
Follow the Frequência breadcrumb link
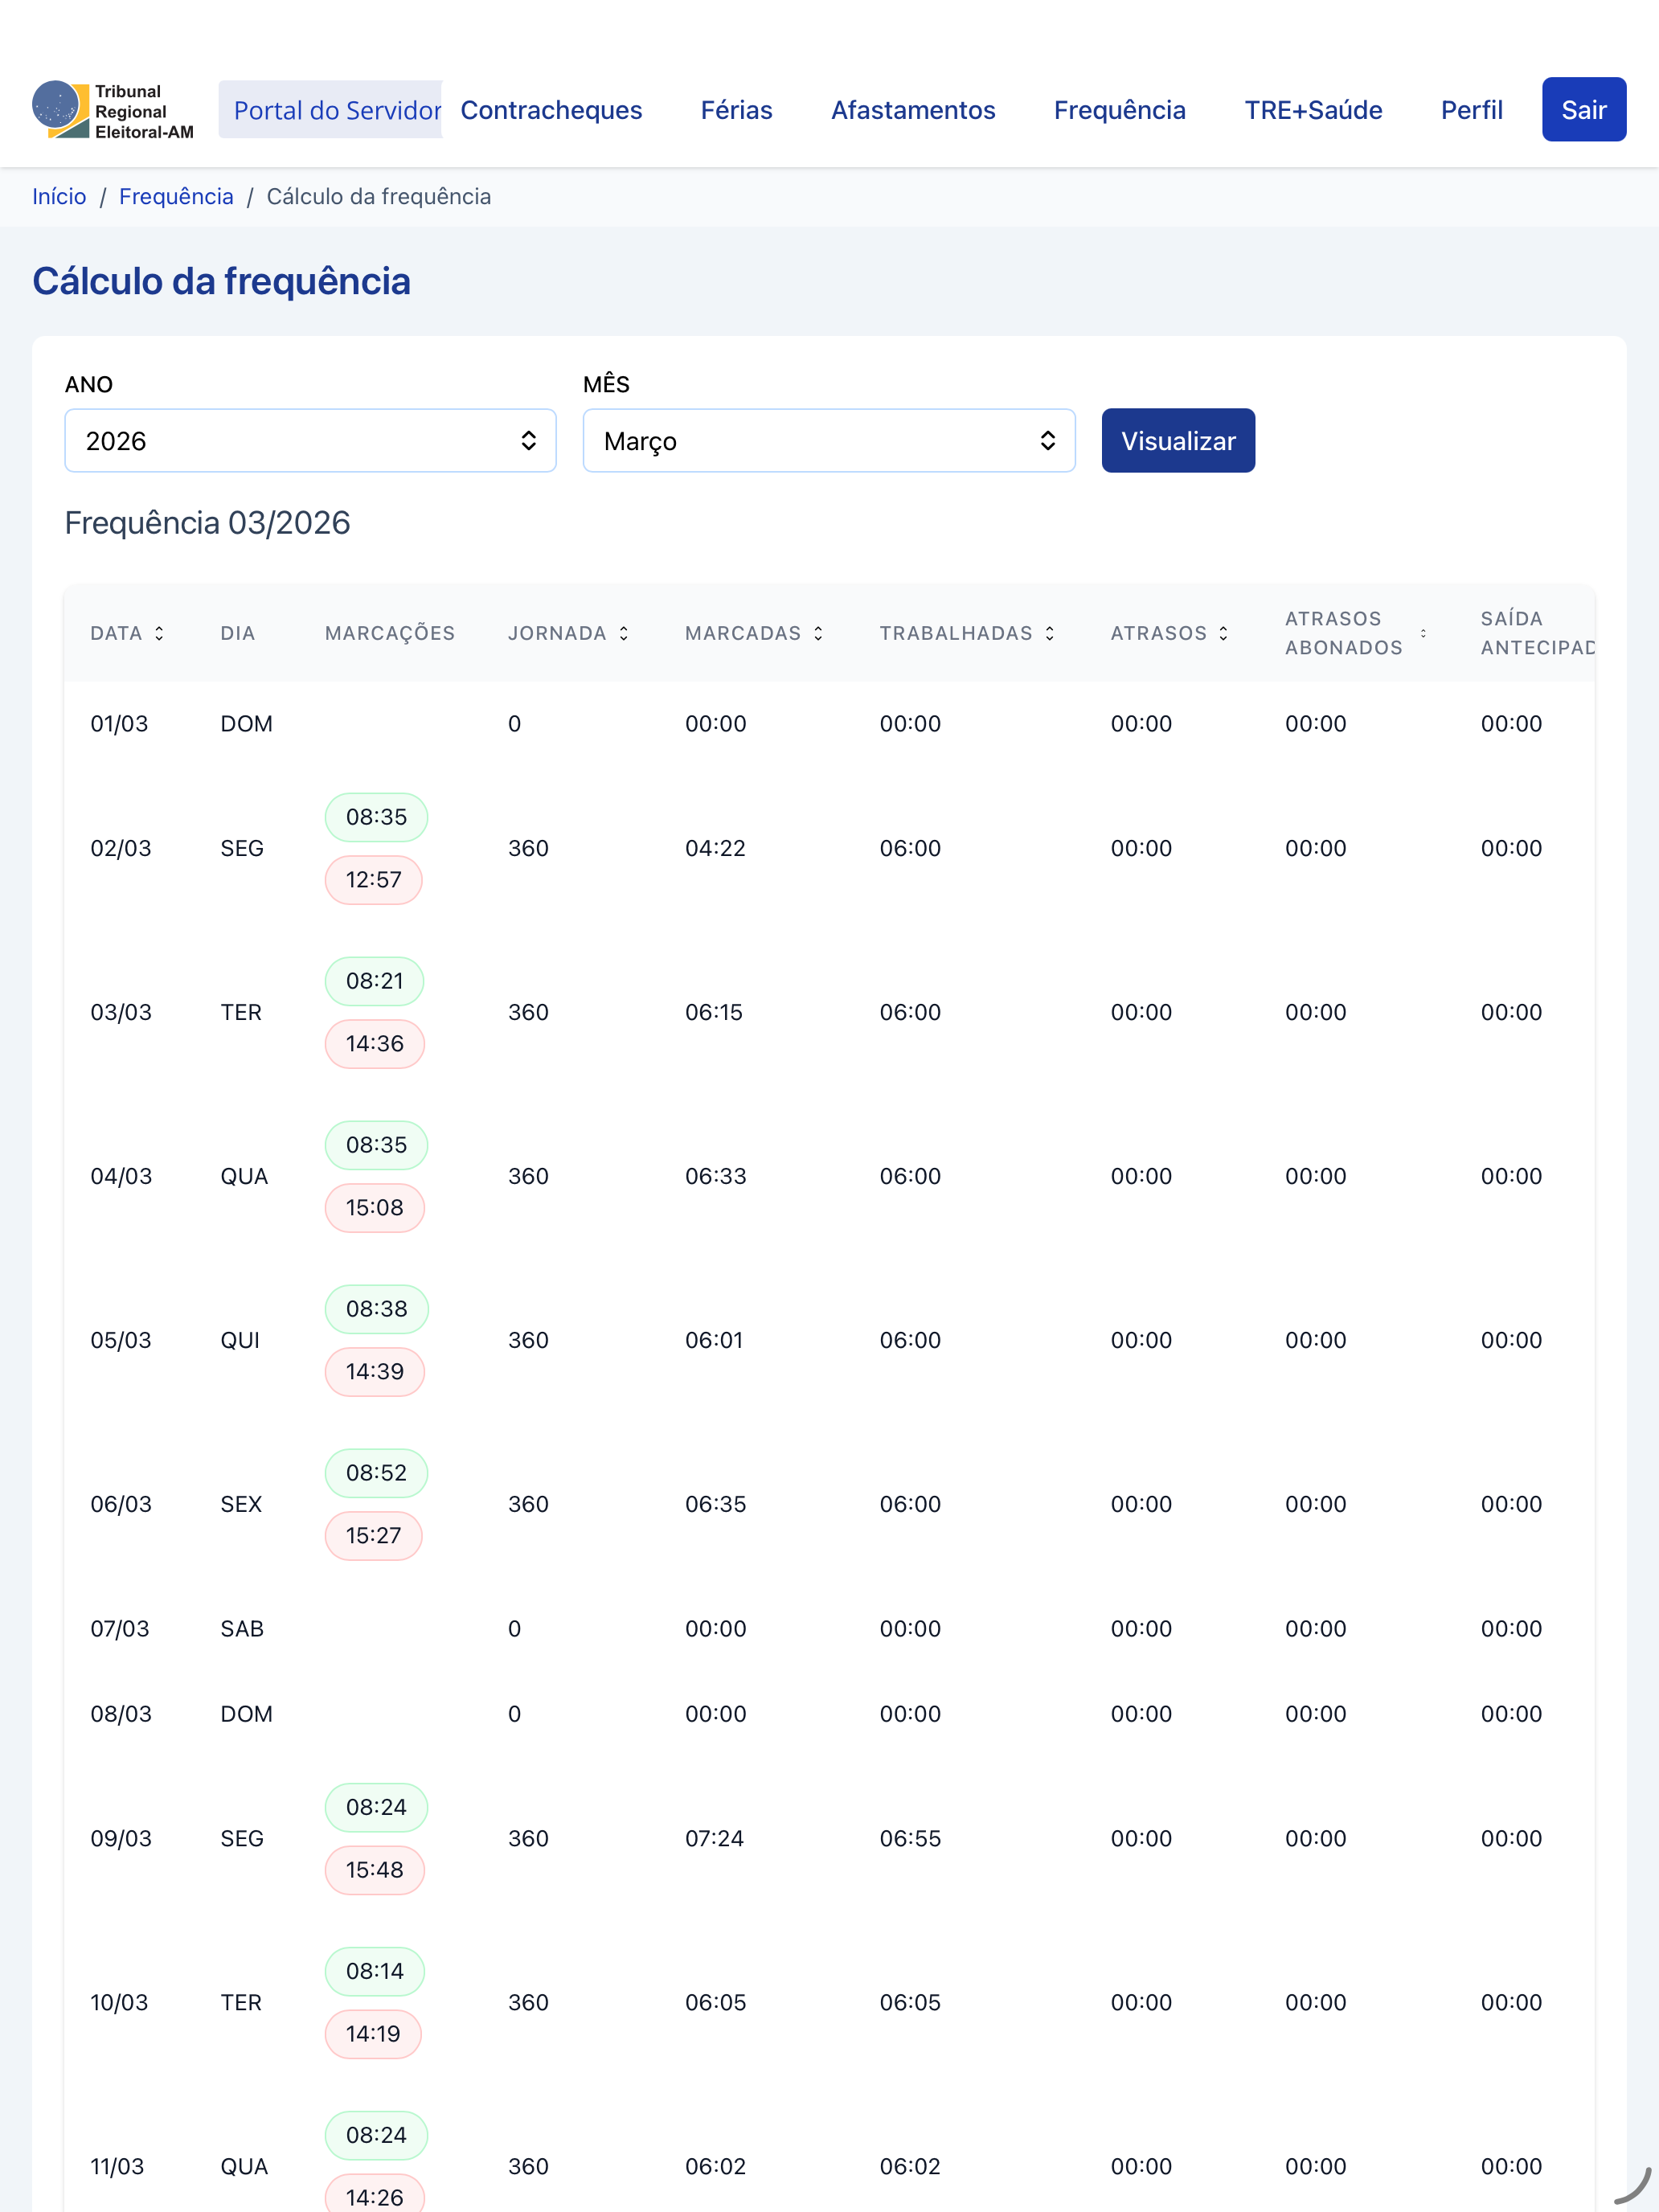(x=176, y=197)
